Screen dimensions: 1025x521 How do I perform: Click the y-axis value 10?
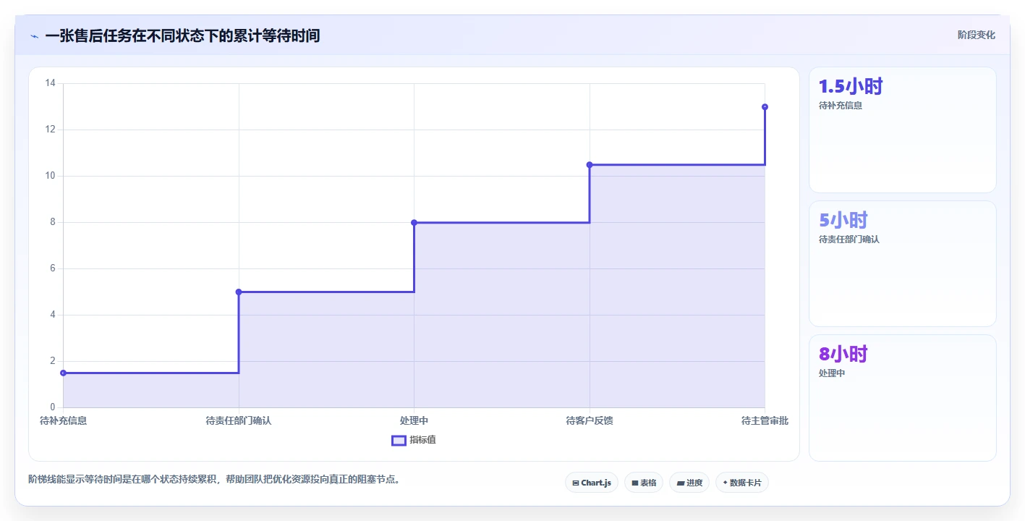(x=50, y=176)
